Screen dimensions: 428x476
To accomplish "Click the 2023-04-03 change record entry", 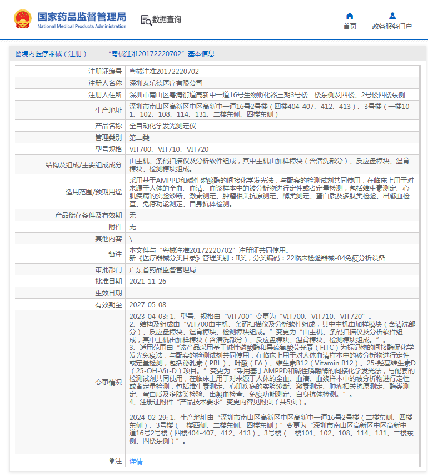I will coord(272,359).
